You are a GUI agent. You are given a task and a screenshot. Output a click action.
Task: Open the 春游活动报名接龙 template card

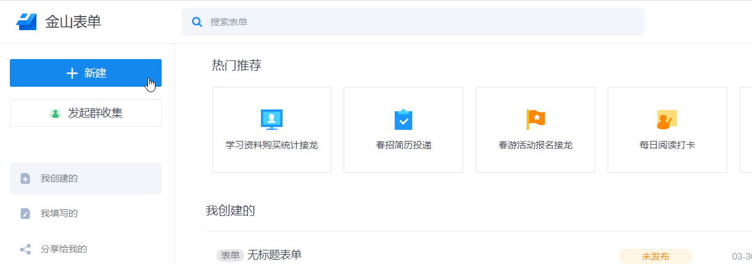pos(535,130)
